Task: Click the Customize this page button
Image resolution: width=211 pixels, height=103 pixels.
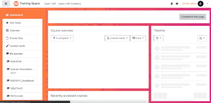Action: [193, 17]
